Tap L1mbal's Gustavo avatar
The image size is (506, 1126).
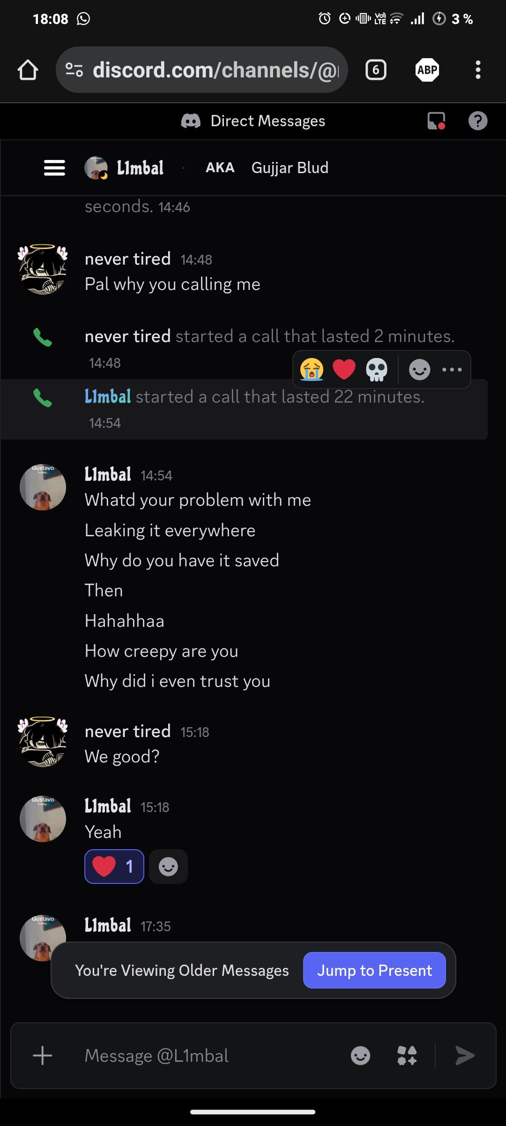(43, 487)
